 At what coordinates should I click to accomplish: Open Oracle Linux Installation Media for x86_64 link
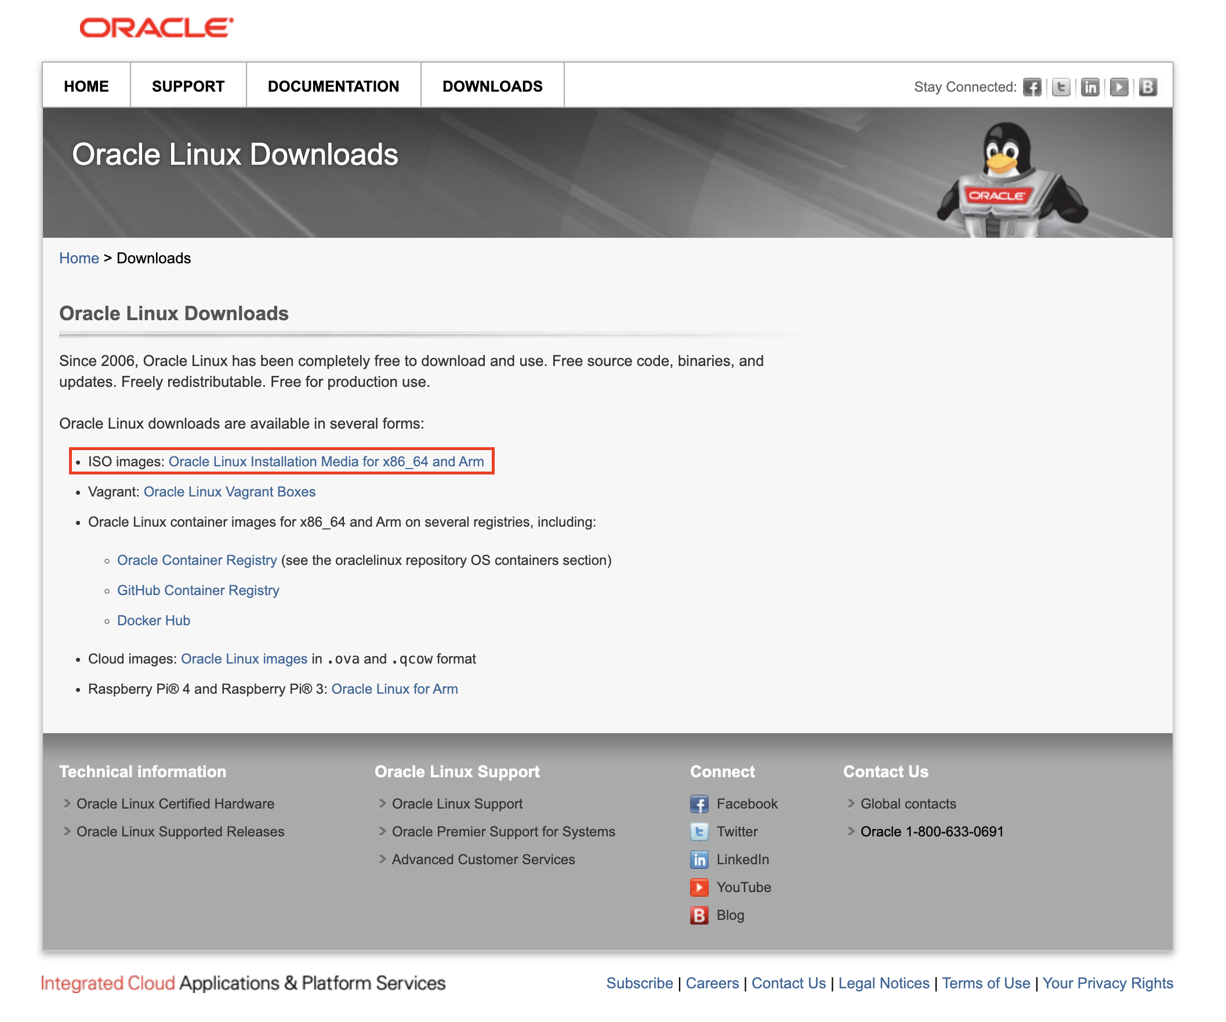[x=326, y=462]
